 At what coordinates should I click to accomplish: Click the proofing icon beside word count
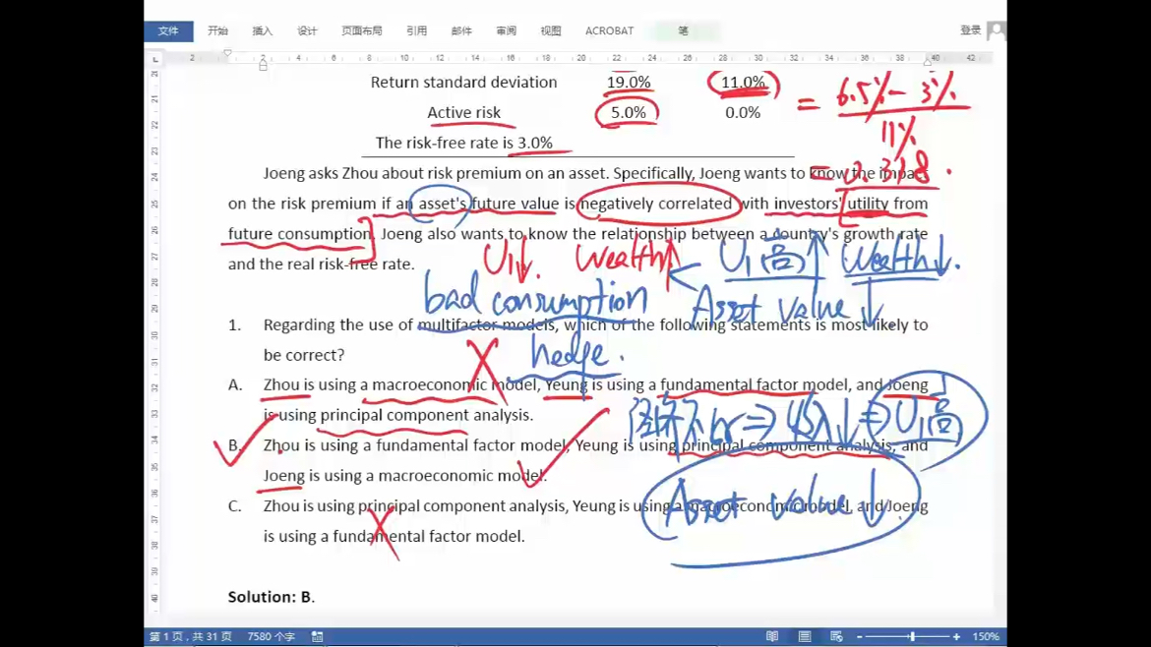[x=317, y=637]
